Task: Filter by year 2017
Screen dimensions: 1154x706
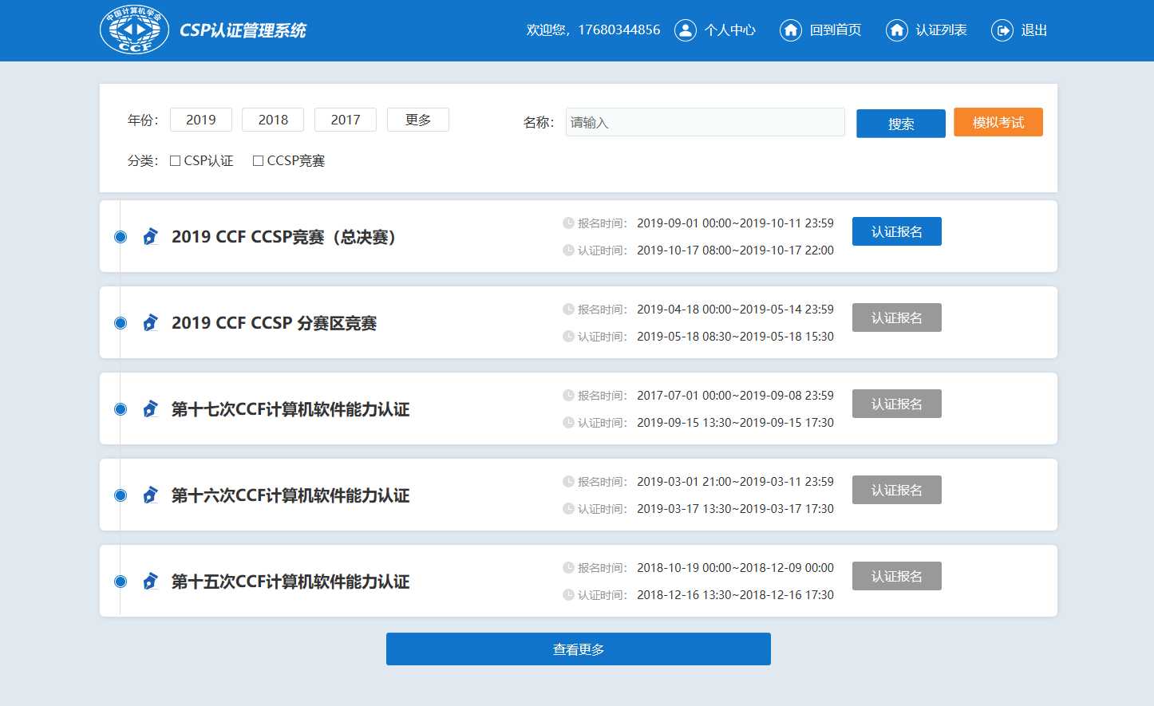Action: pos(346,120)
